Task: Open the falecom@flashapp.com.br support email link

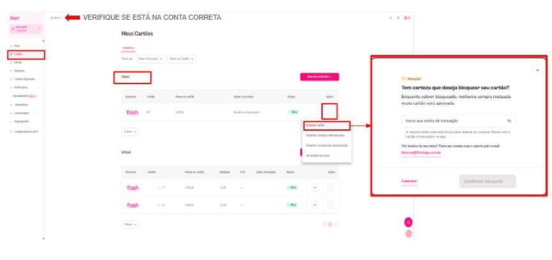Action: [x=422, y=153]
